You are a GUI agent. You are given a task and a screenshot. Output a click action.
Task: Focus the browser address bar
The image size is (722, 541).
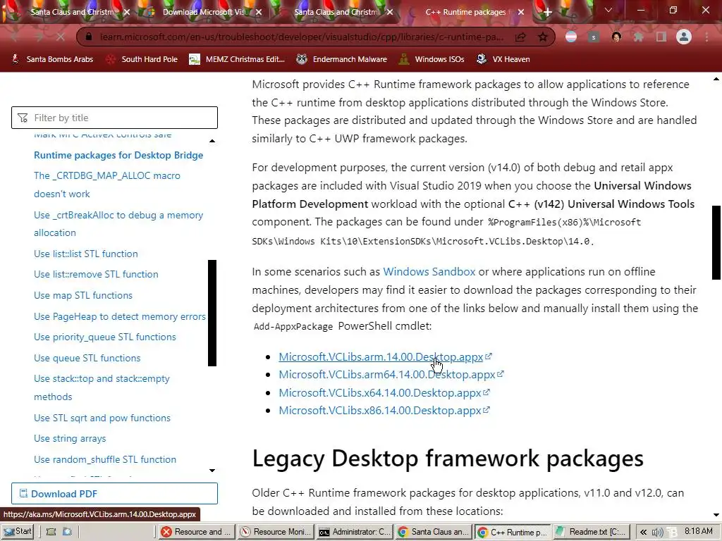pos(302,37)
